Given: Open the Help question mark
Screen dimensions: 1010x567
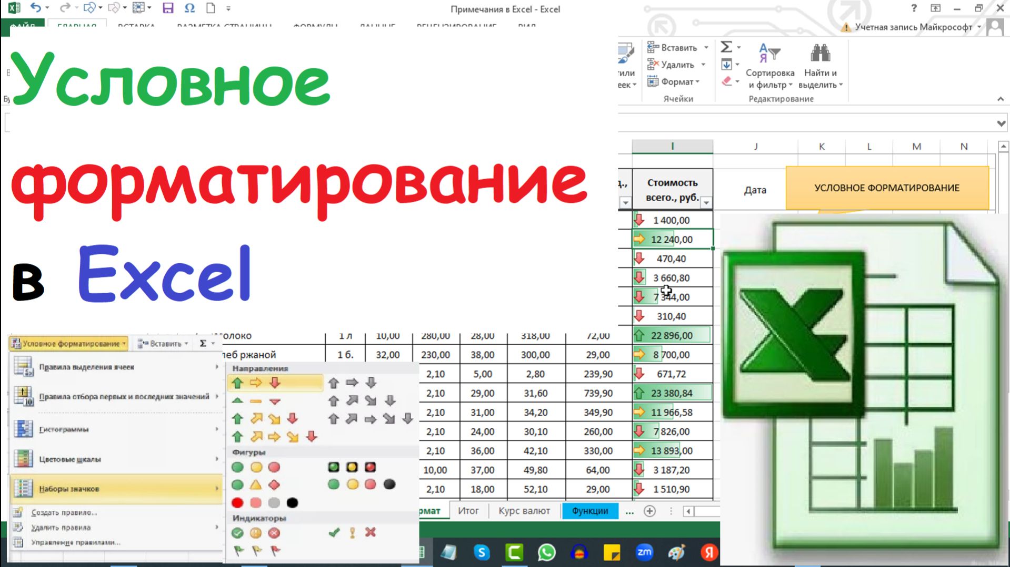Looking at the screenshot, I should pyautogui.click(x=914, y=8).
